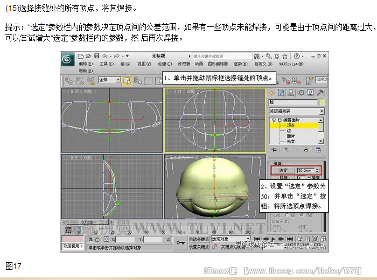The width and height of the screenshot is (377, 280).
Task: Click the Open file folder icon
Action: coord(88,56)
